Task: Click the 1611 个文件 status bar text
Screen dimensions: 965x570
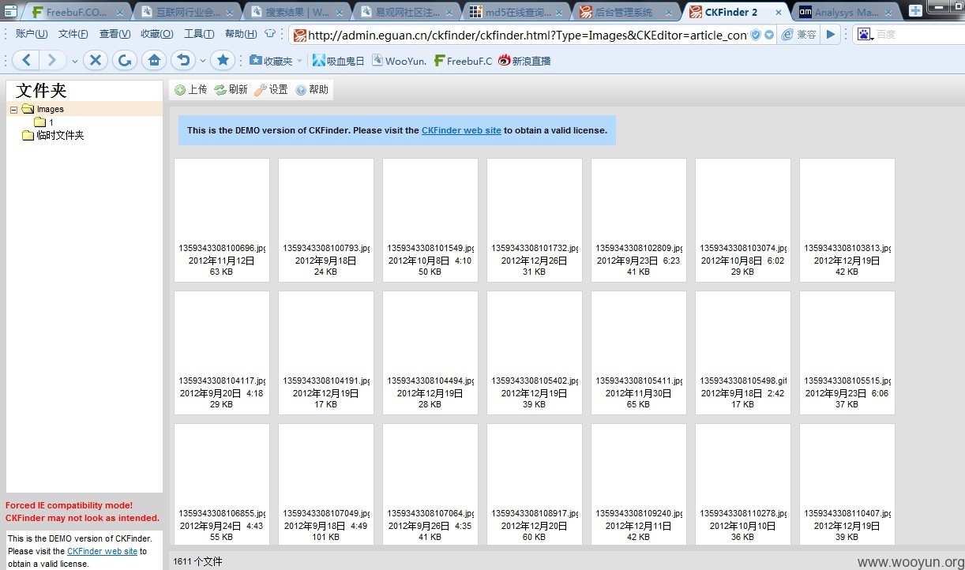Action: [198, 561]
